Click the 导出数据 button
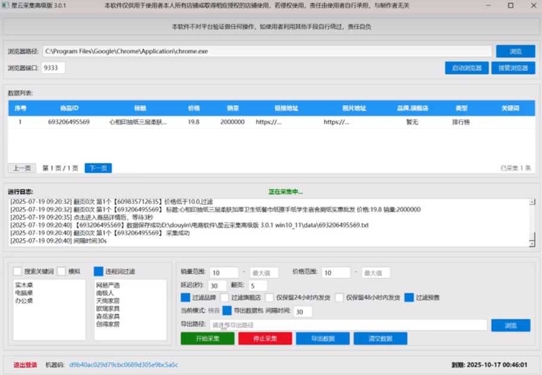 [x=323, y=339]
